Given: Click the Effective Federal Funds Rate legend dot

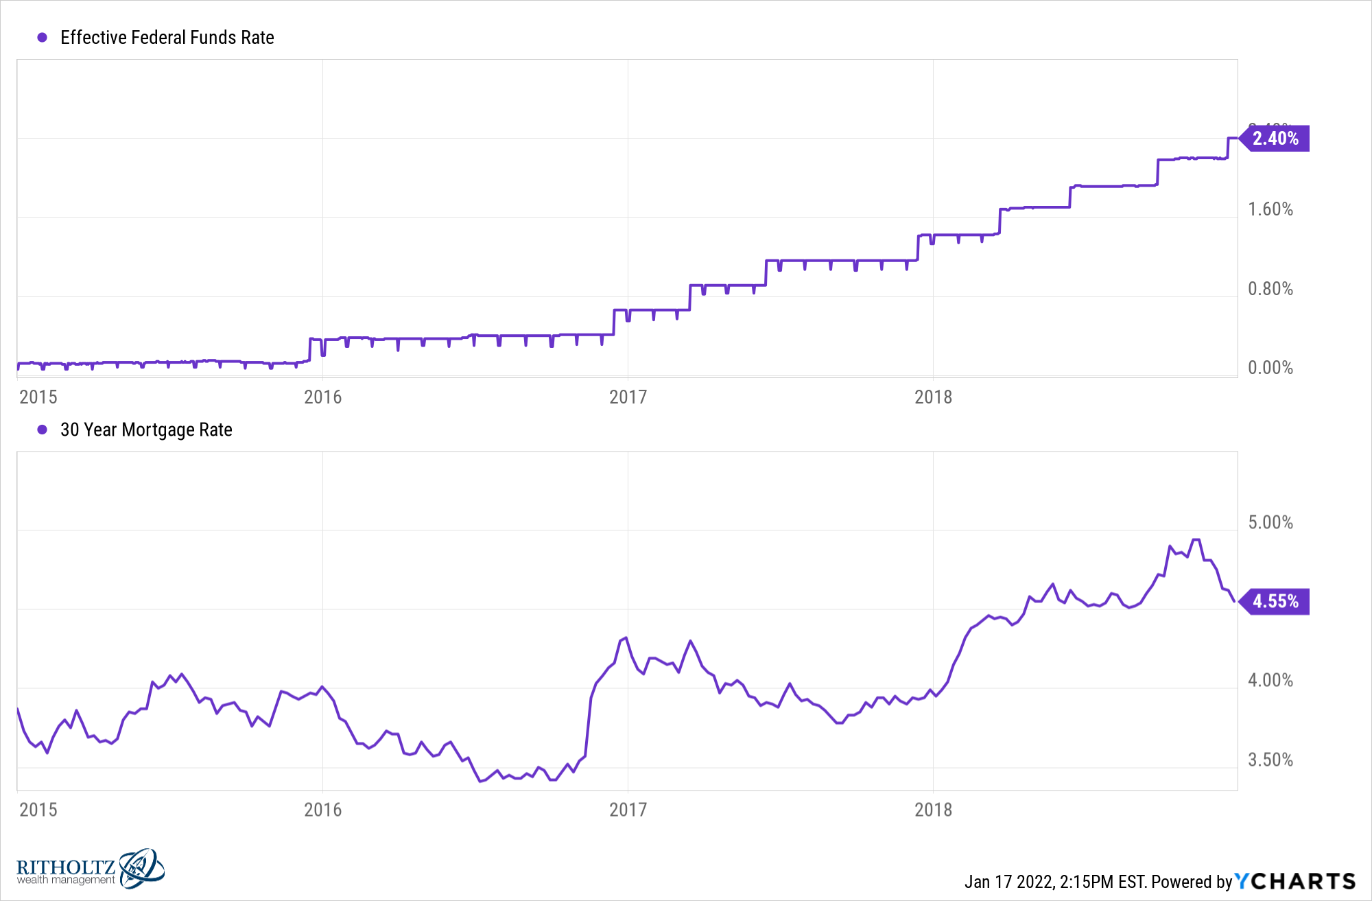Looking at the screenshot, I should pyautogui.click(x=43, y=38).
